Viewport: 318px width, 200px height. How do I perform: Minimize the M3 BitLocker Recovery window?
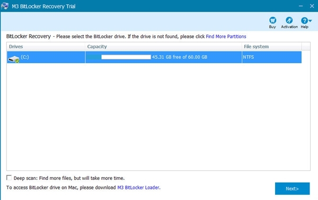[x=301, y=6]
